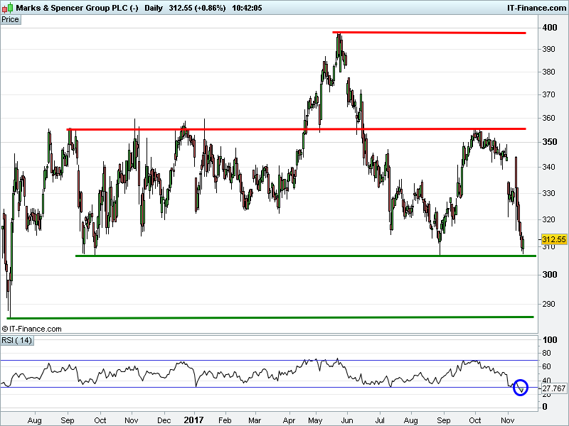This screenshot has width=569, height=426.
Task: Click the Mar label on the time axis
Action: 255,420
